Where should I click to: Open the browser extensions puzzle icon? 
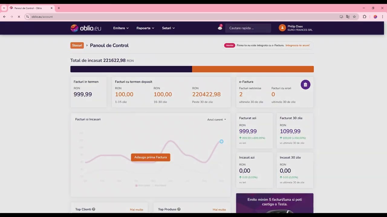364,17
